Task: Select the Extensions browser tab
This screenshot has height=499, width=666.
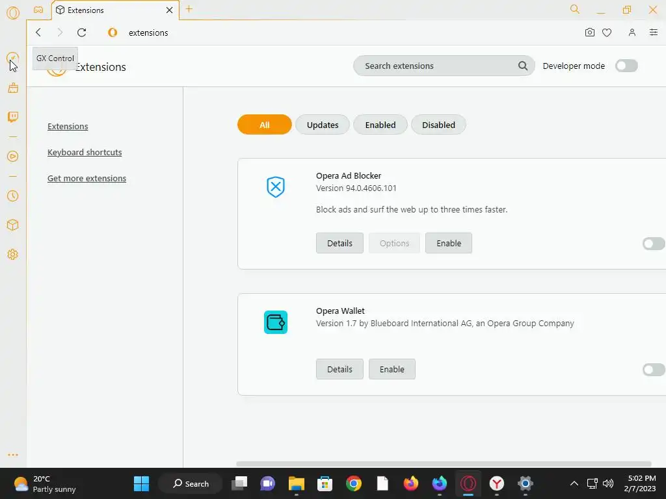Action: point(115,10)
